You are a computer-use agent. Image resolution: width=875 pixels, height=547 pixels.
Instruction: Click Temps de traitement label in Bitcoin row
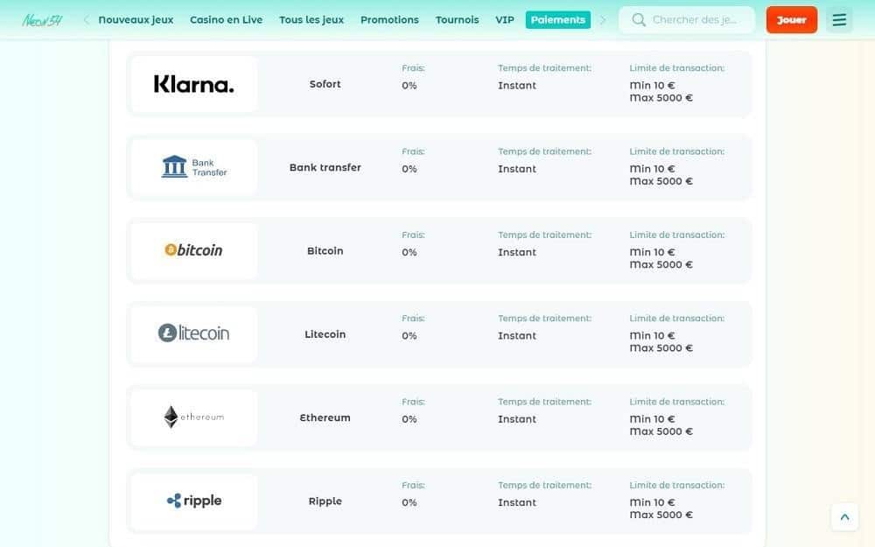[x=544, y=235]
